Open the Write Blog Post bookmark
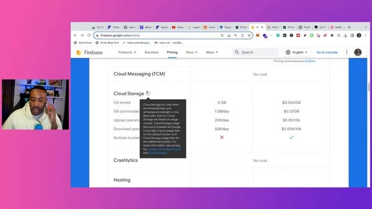The image size is (372, 209). click(107, 42)
